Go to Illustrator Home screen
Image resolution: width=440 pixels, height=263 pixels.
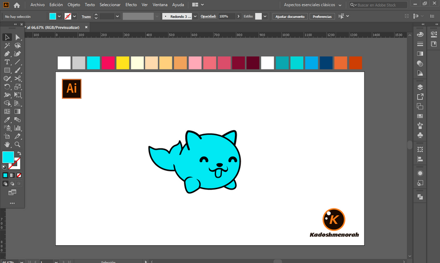17,5
